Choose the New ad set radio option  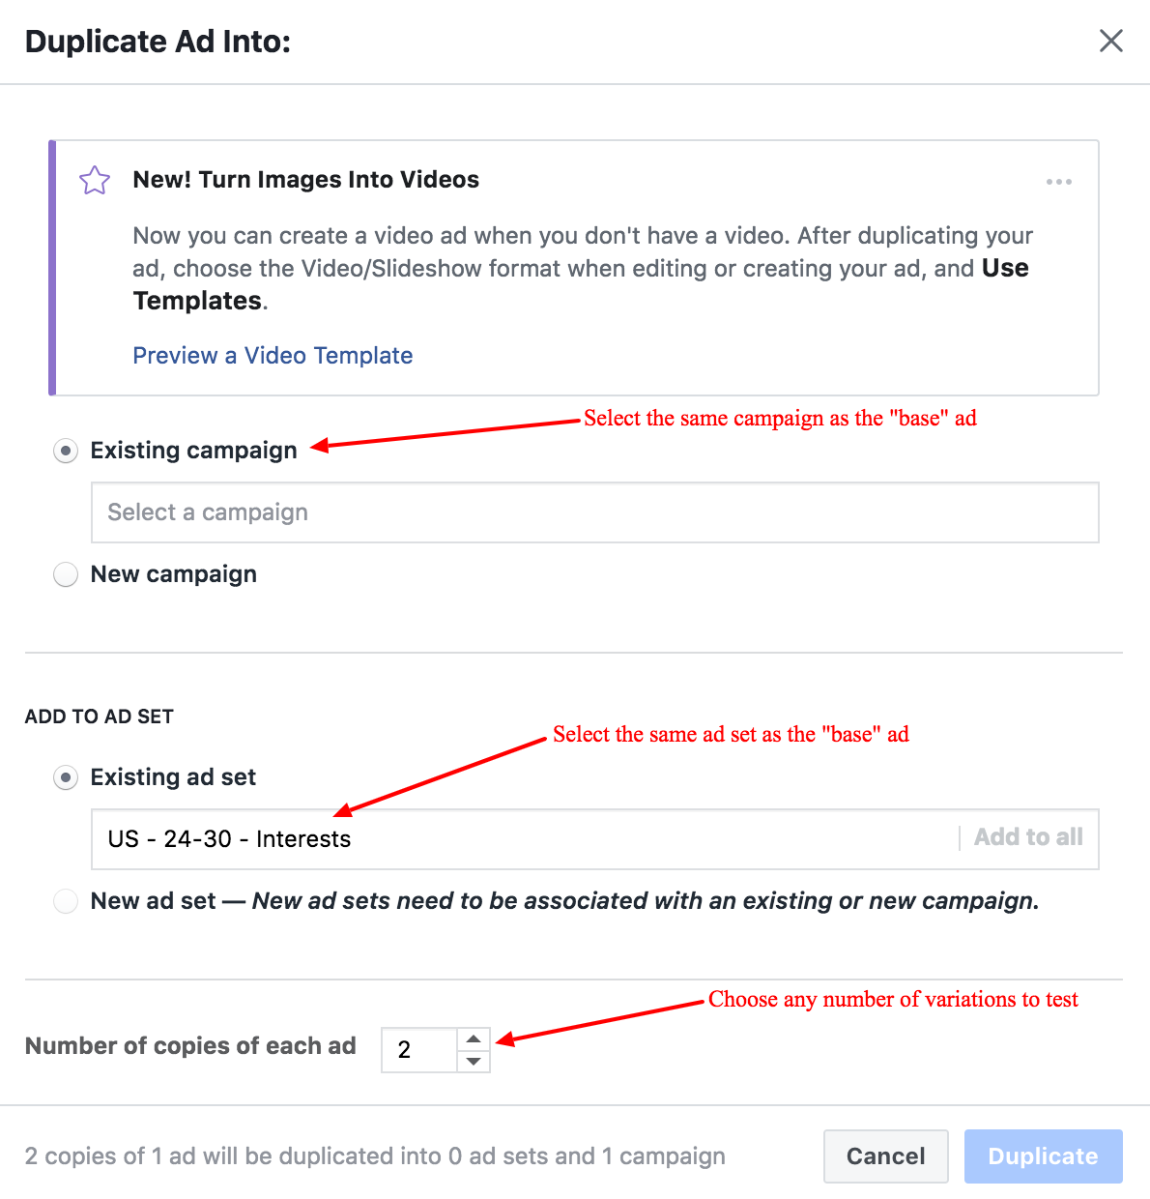66,901
